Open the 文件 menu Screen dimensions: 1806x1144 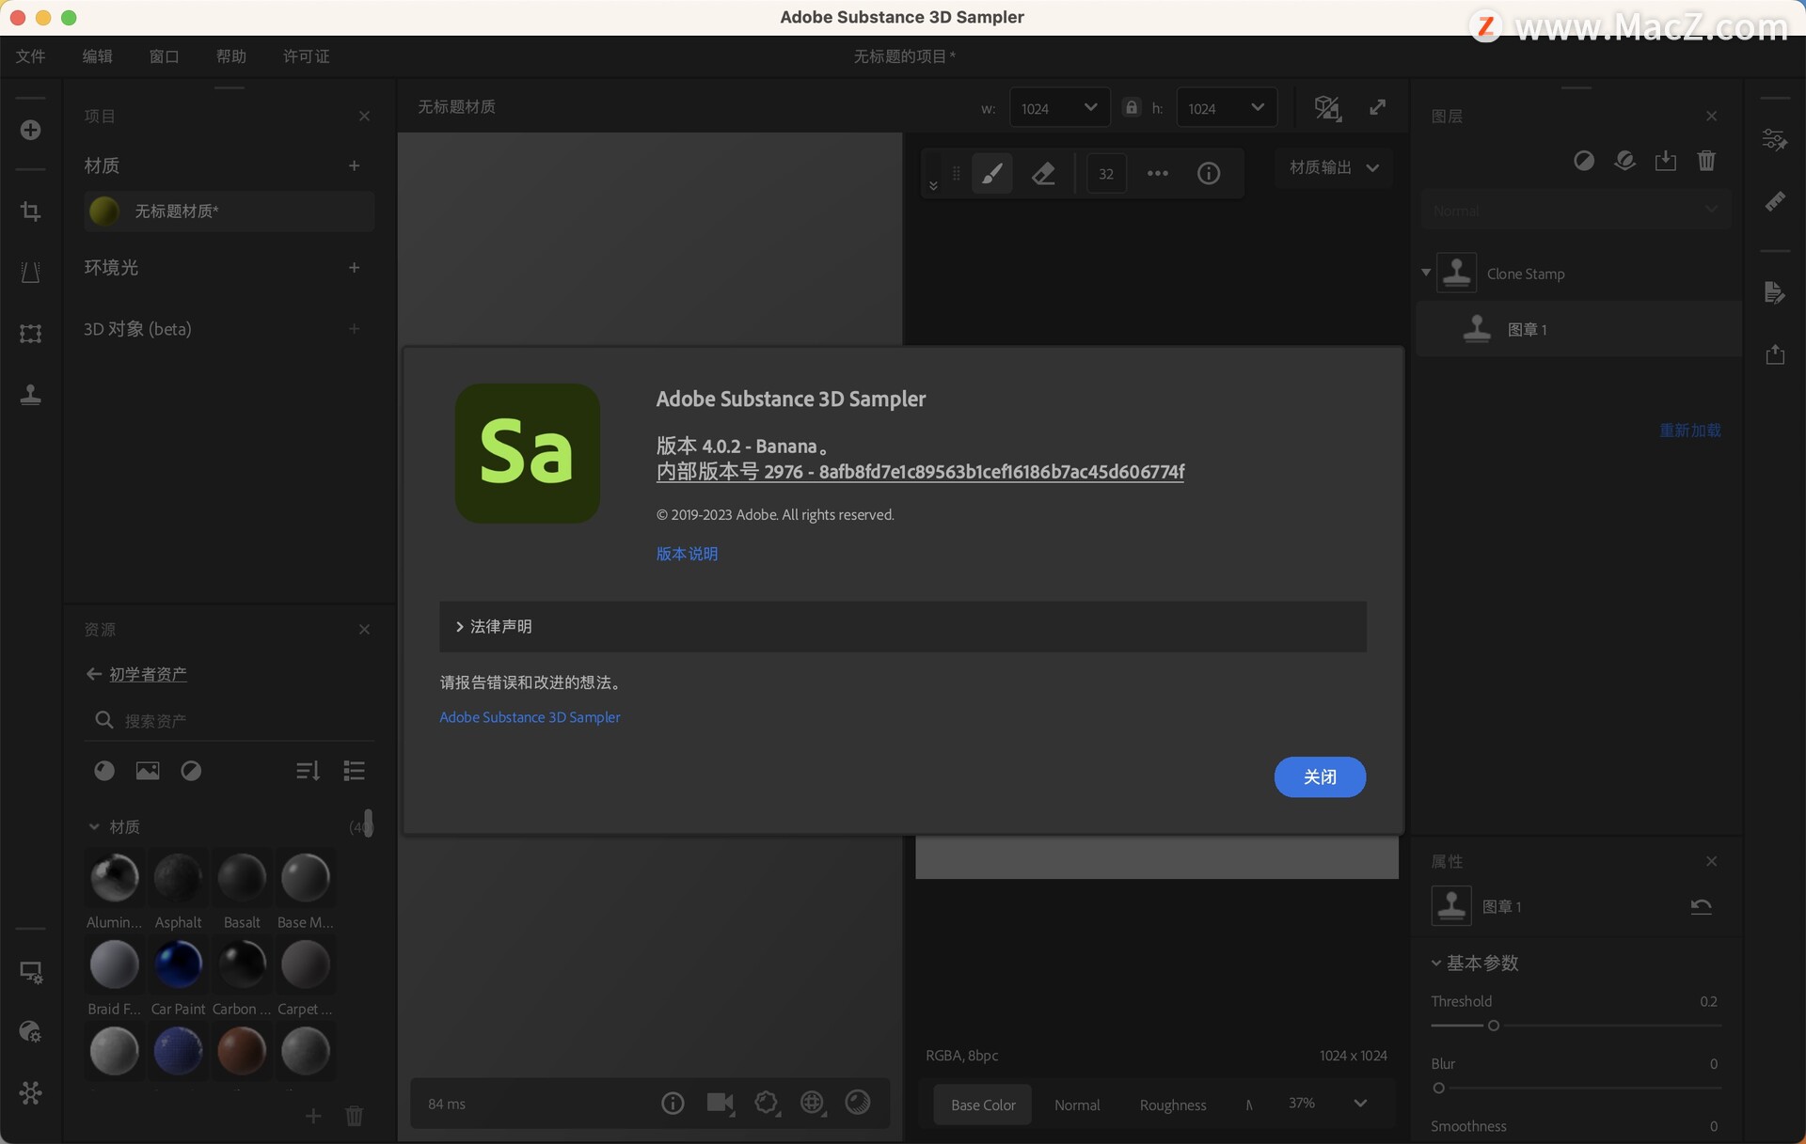tap(31, 56)
